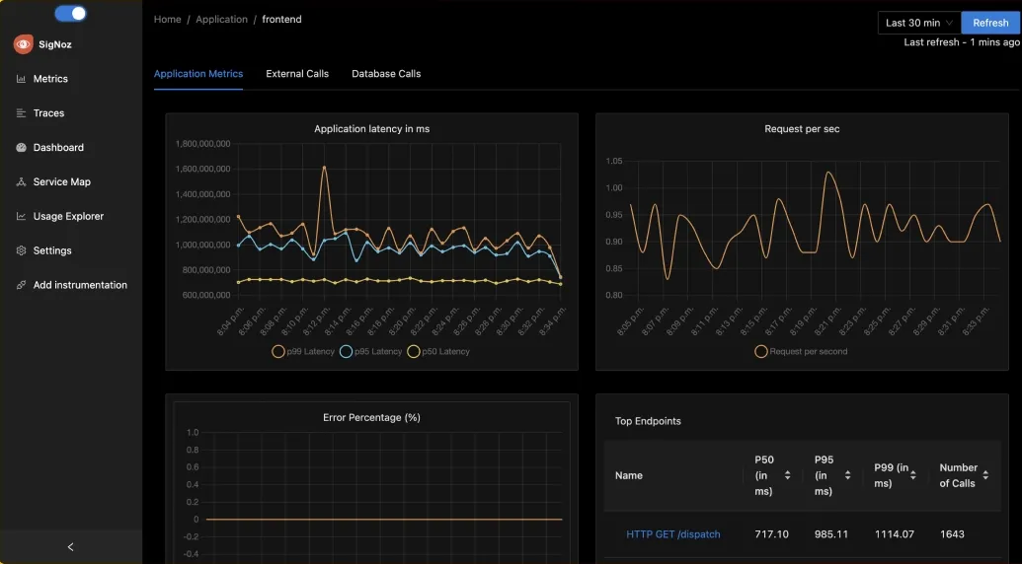Open Service Map in the sidebar
Viewport: 1022px width, 564px height.
(x=62, y=182)
